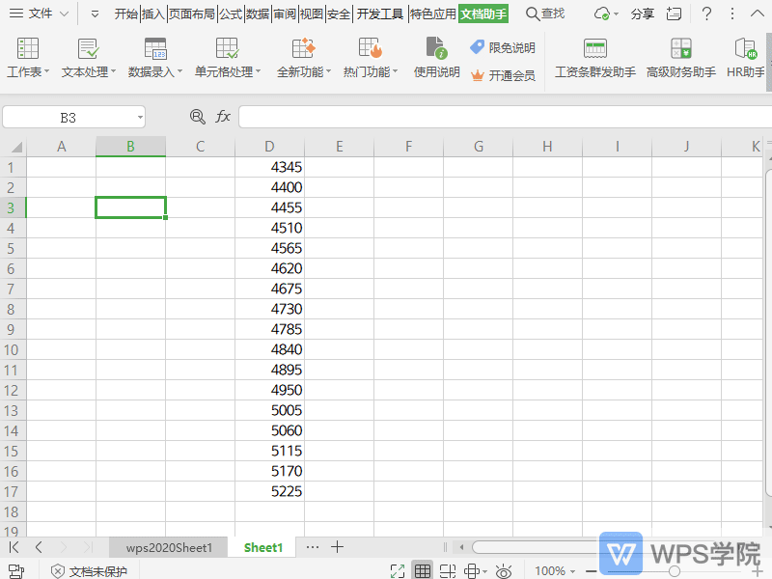Switch to the wps2020Sheet1 sheet tab
This screenshot has width=772, height=579.
(x=169, y=547)
